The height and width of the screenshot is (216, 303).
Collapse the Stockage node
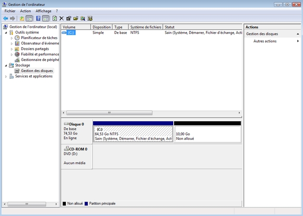pyautogui.click(x=6, y=65)
